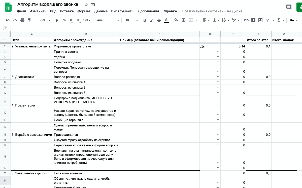Select the cell with value 0,14
302x188 pixels.
click(x=233, y=46)
